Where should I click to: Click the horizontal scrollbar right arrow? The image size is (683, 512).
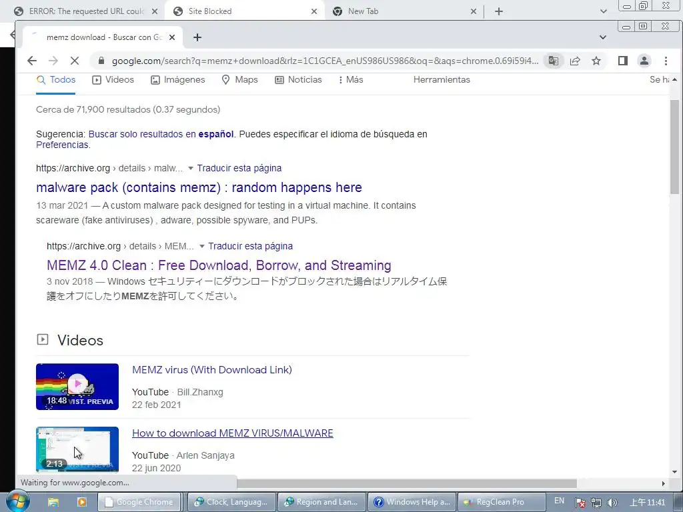[x=664, y=483]
